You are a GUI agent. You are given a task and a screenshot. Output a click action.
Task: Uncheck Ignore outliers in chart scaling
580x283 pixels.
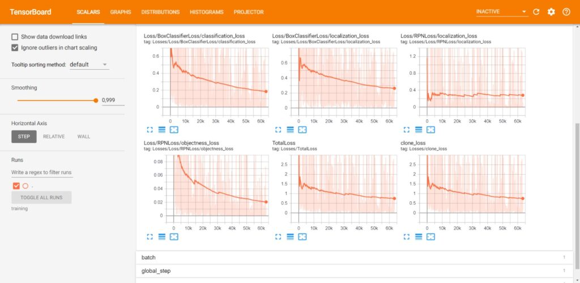pos(15,48)
